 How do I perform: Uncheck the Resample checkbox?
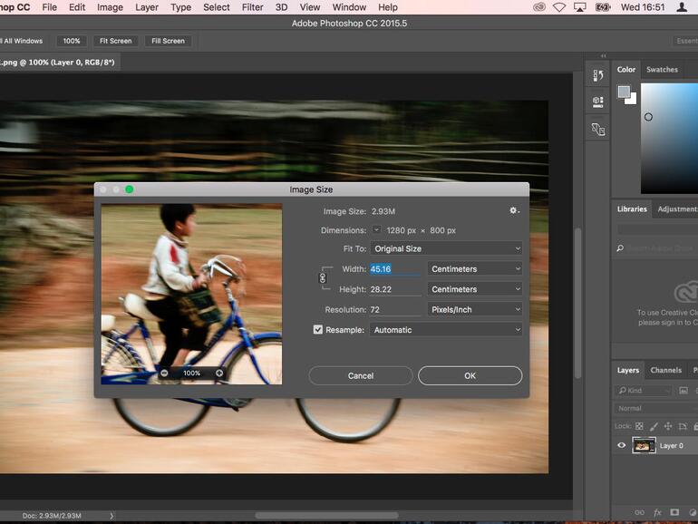pyautogui.click(x=318, y=329)
